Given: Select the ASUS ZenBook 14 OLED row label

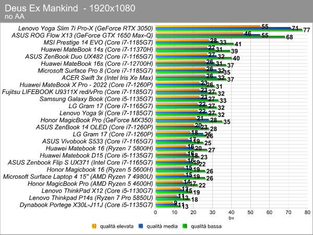Looking at the screenshot, I should (94, 127).
